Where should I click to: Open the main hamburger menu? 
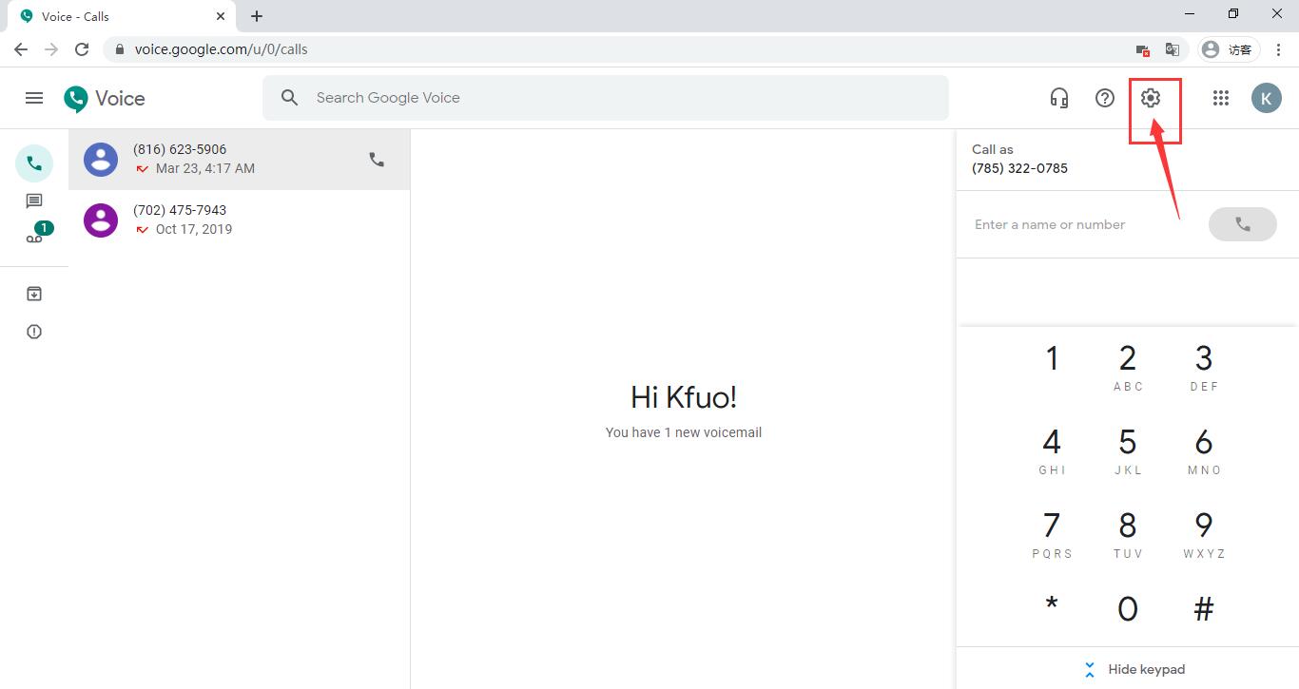pos(34,98)
